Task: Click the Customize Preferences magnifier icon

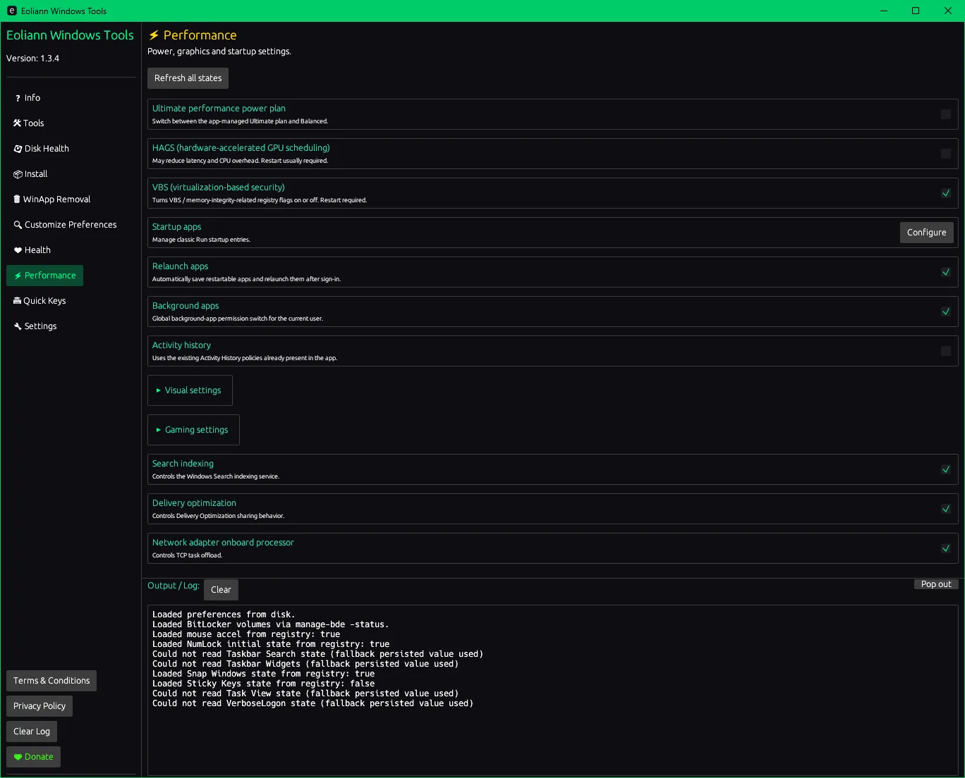Action: (18, 225)
